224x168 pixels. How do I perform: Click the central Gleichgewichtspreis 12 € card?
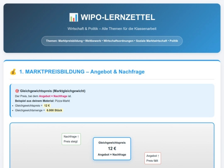coord(112,149)
